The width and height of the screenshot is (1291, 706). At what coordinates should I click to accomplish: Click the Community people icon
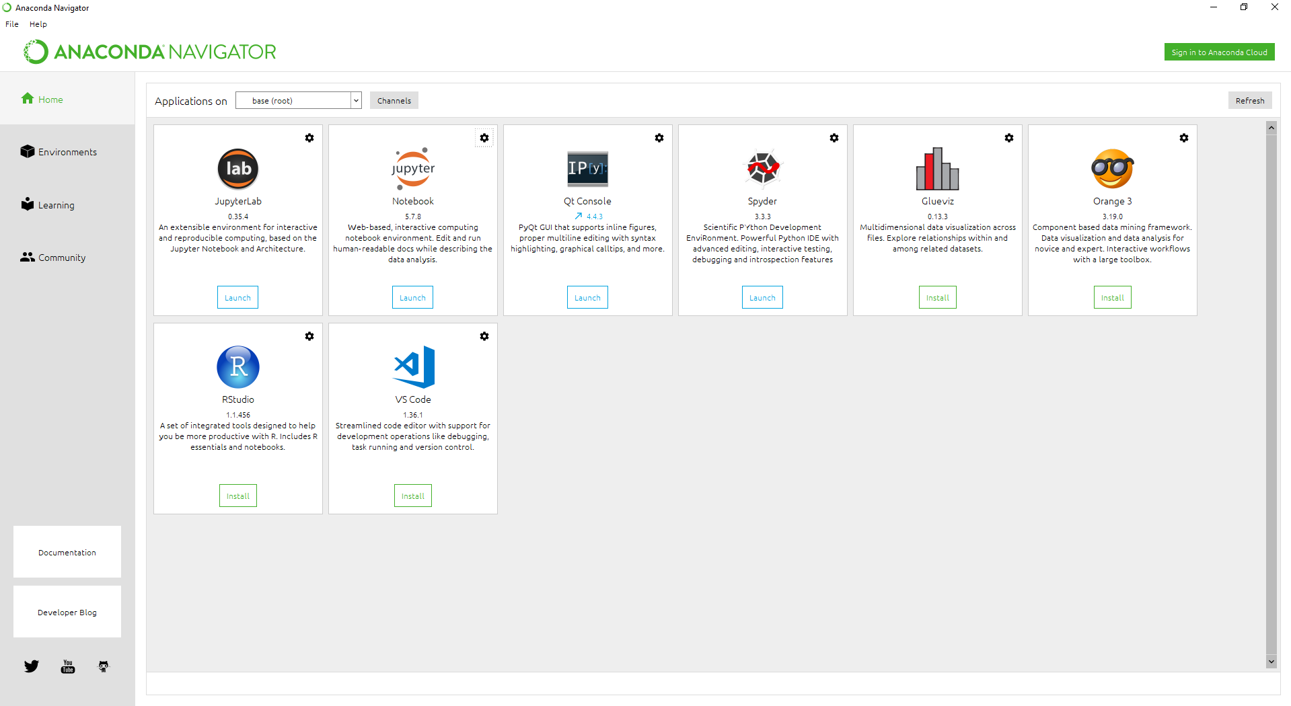[28, 257]
